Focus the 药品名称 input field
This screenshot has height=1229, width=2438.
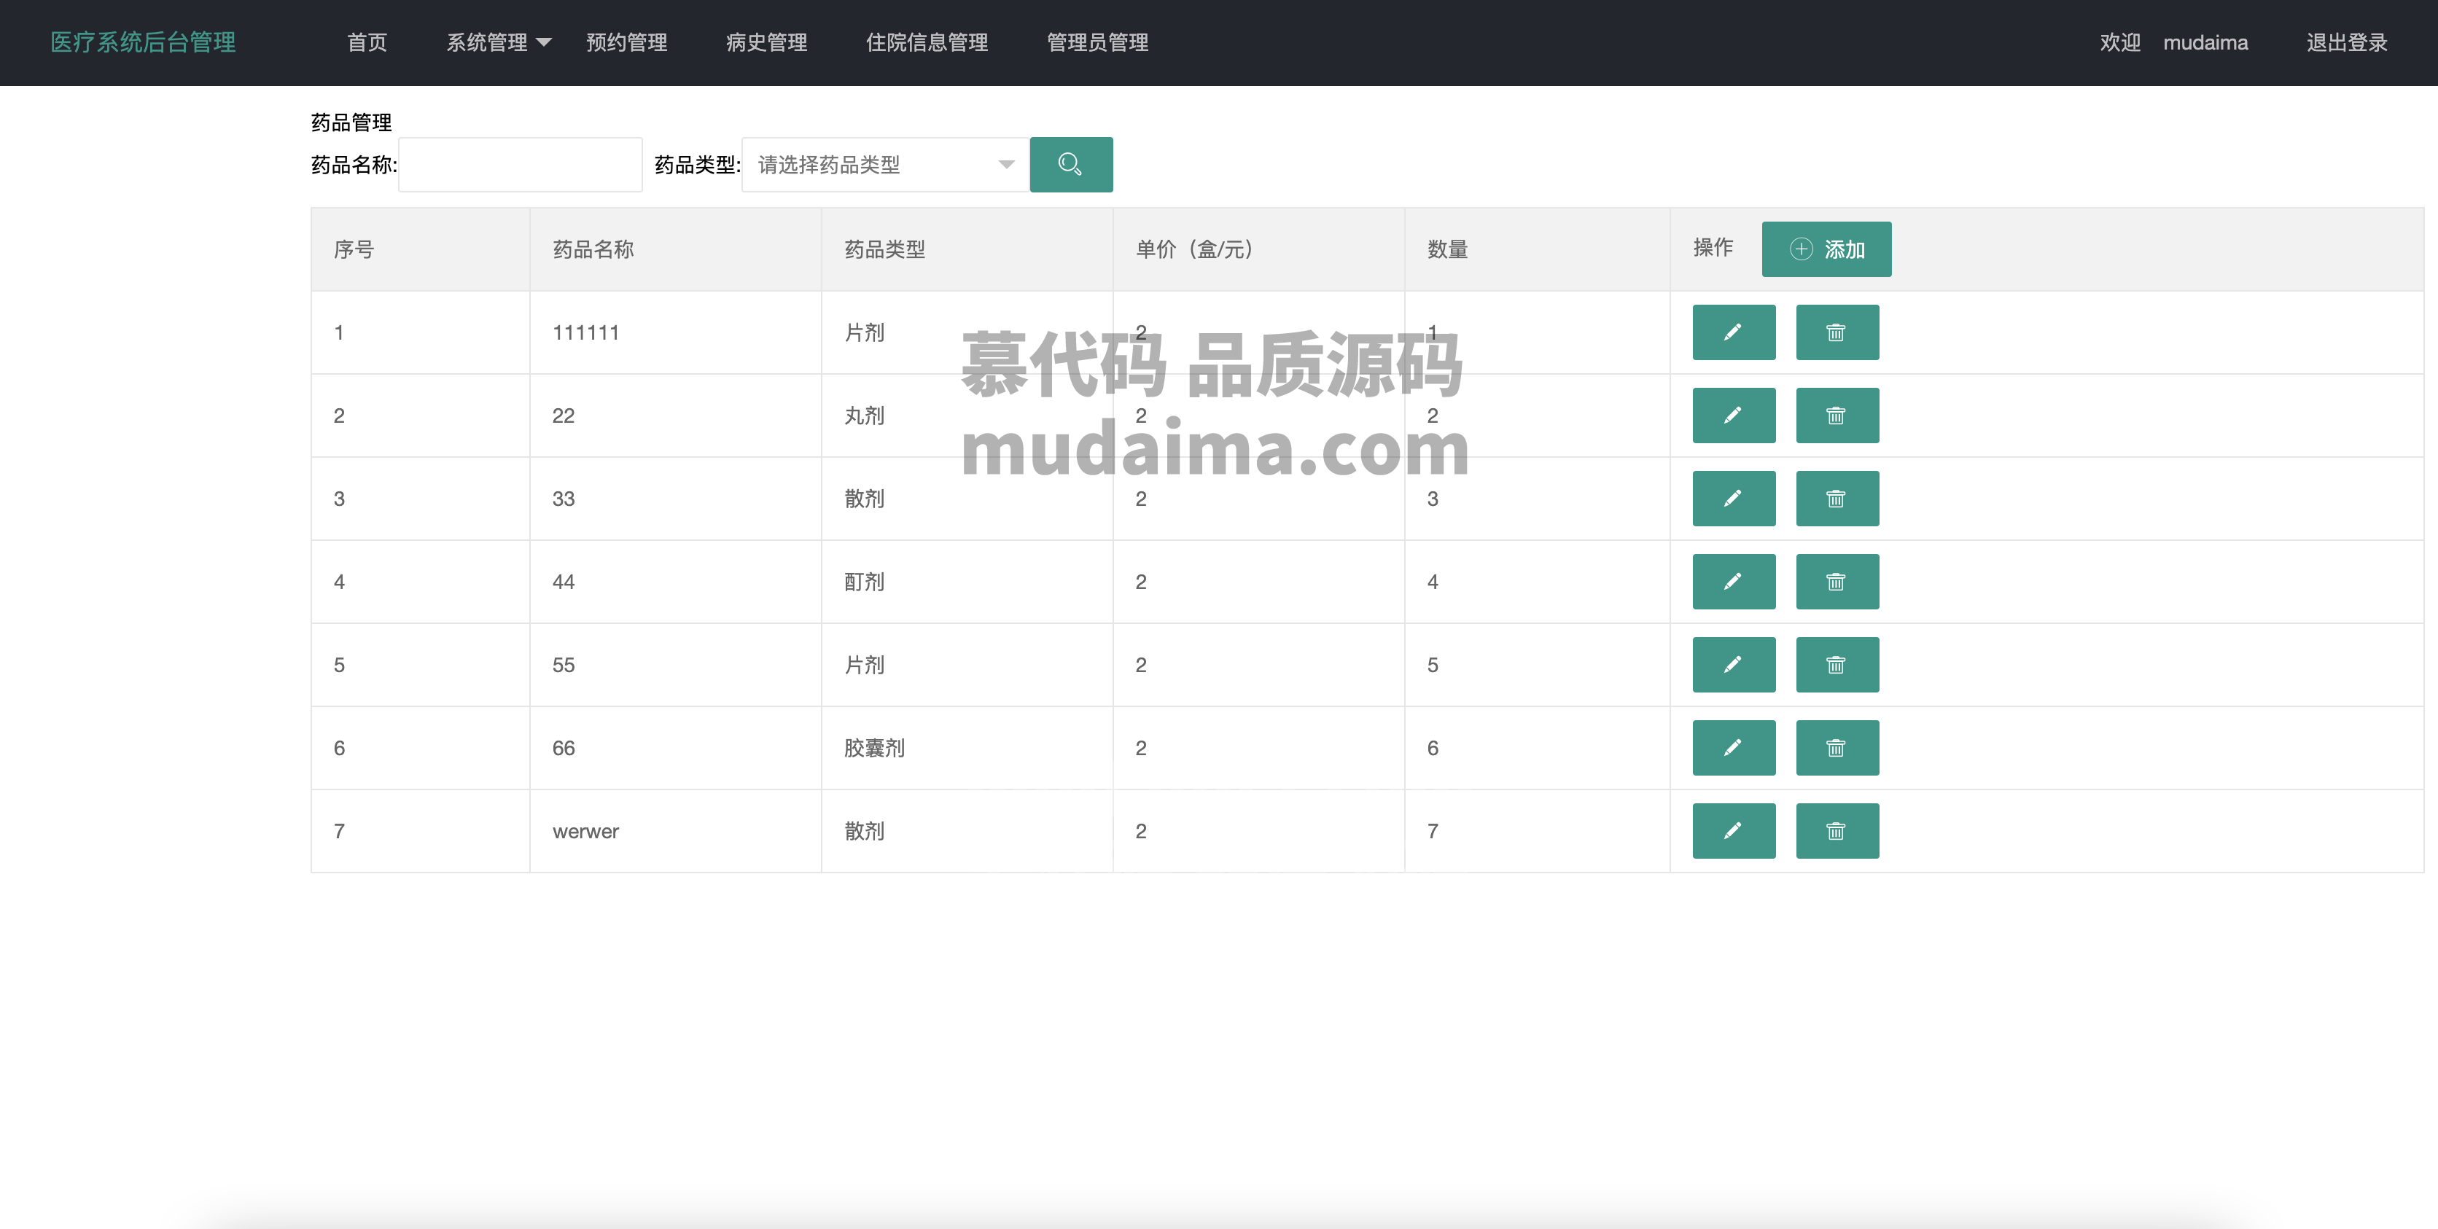pyautogui.click(x=520, y=165)
